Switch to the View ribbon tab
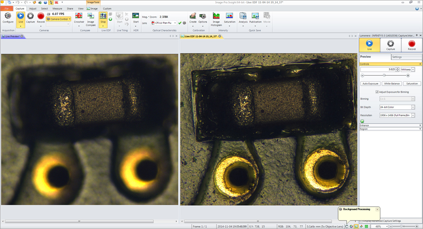Screen dimensions: 423x229 click(80, 8)
